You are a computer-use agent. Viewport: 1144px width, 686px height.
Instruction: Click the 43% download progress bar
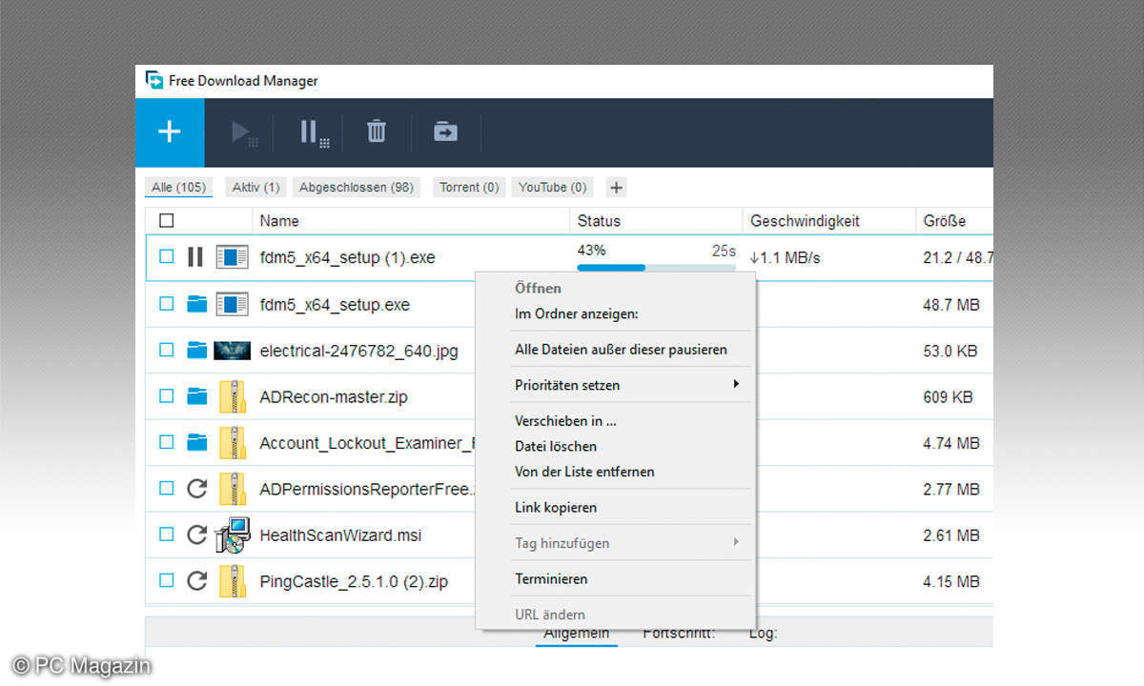coord(657,268)
